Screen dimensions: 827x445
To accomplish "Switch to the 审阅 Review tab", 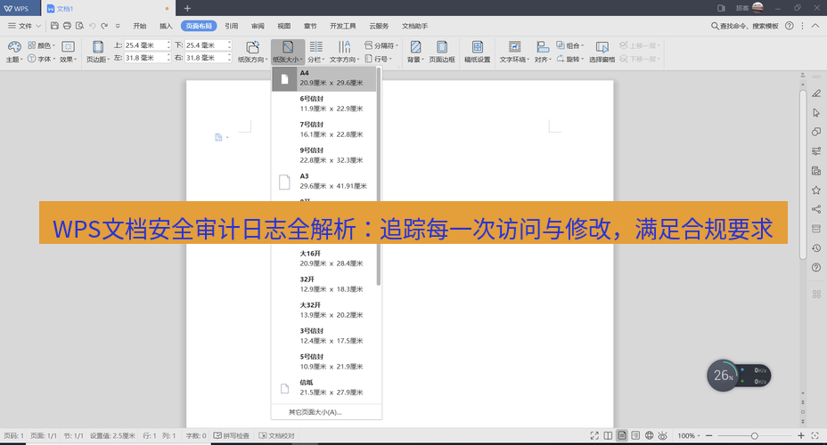I will pyautogui.click(x=258, y=26).
